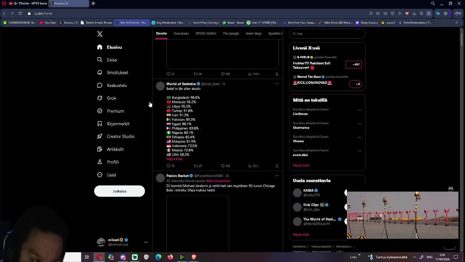Switch to SPEED GANG tab

206,33
